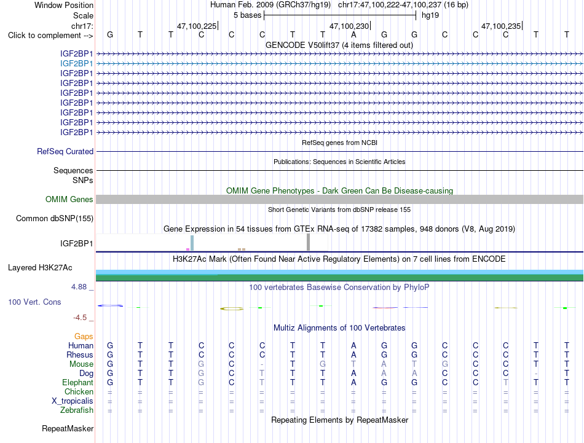
Task: Click the Scale label
Action: [83, 15]
